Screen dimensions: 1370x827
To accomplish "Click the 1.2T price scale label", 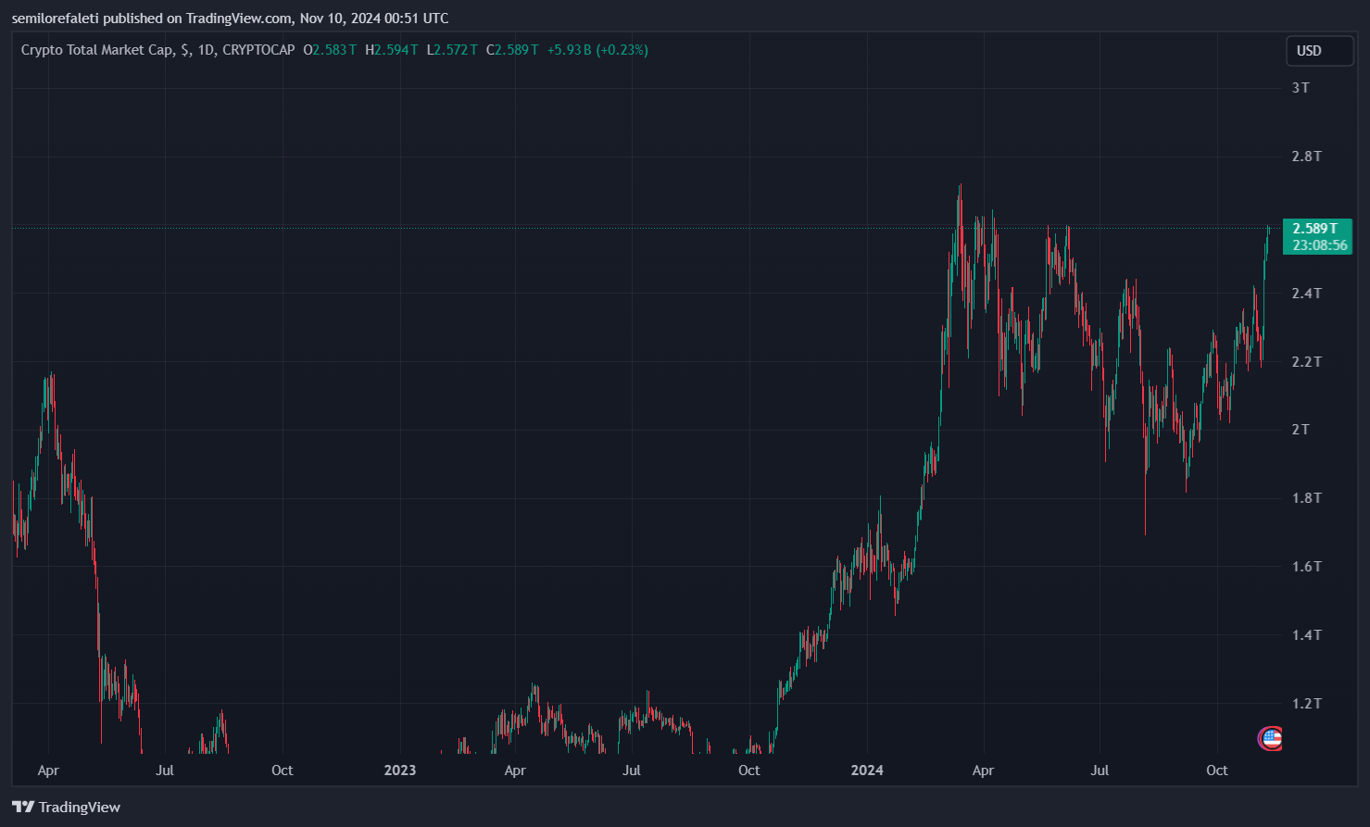I will (1306, 704).
